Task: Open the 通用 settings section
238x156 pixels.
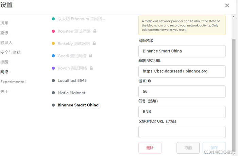Action: 4,23
